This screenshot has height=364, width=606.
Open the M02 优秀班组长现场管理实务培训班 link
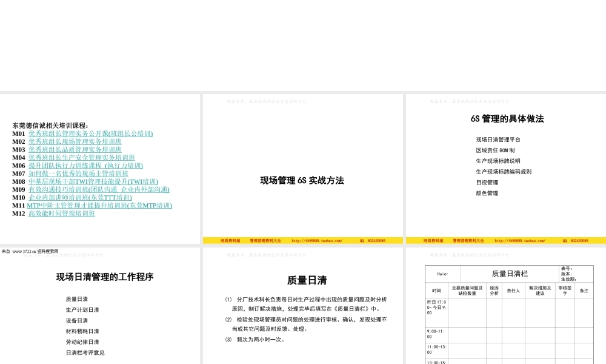[74, 141]
